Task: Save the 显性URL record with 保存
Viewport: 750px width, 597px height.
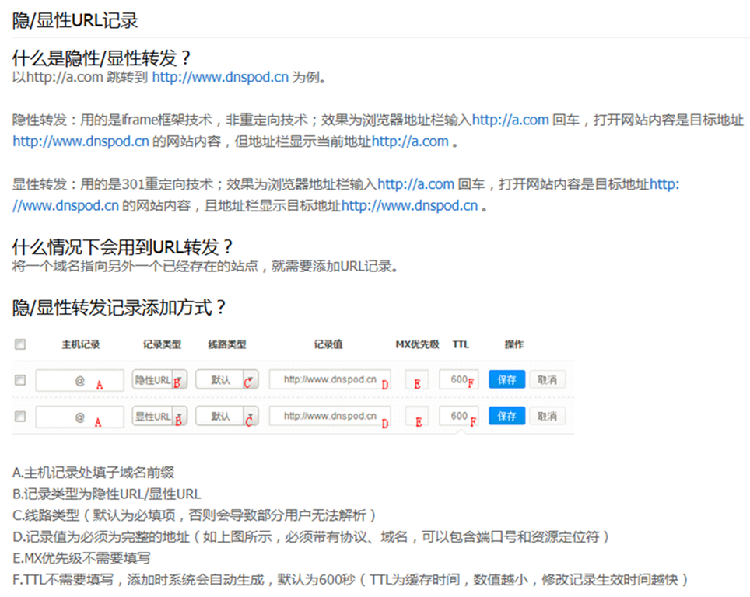Action: click(x=507, y=416)
